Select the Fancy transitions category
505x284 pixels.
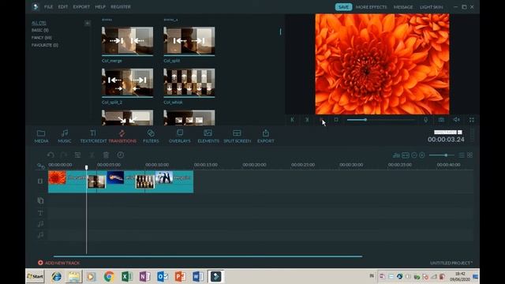[42, 38]
